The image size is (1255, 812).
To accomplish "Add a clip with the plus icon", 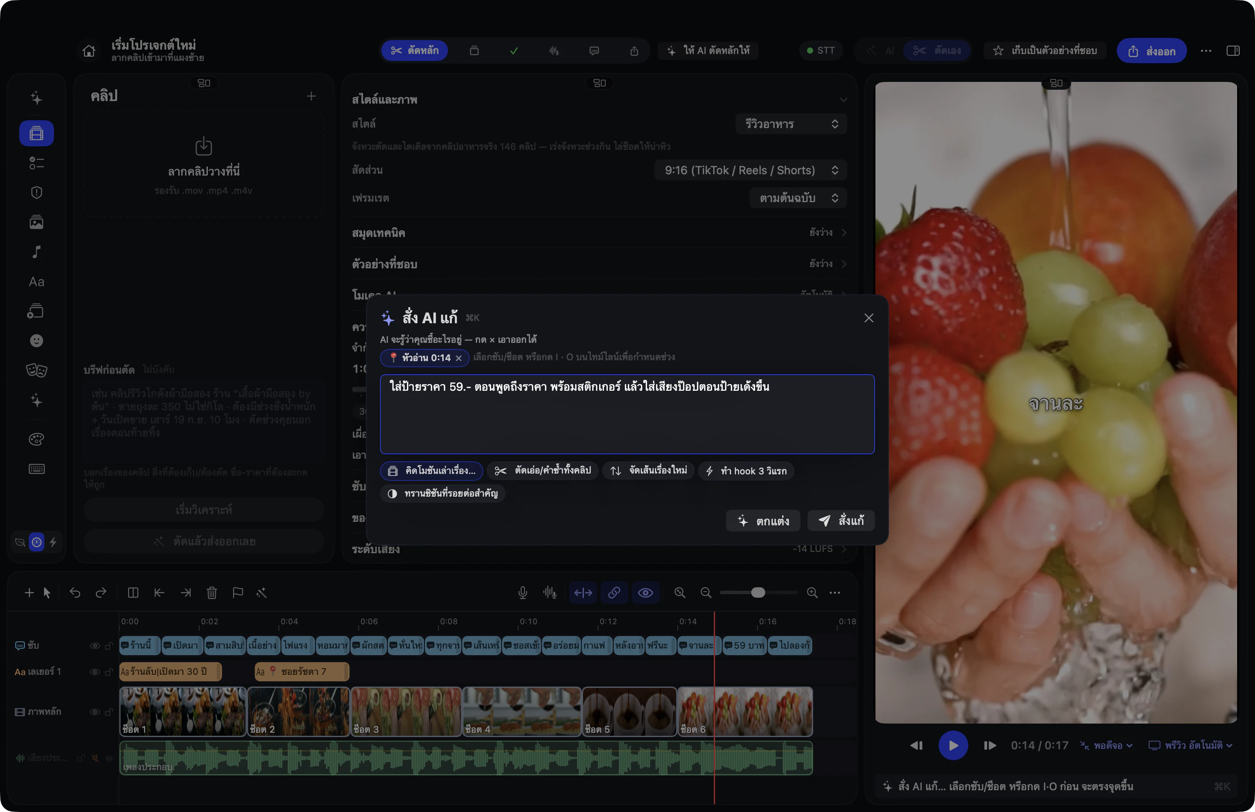I will click(311, 96).
